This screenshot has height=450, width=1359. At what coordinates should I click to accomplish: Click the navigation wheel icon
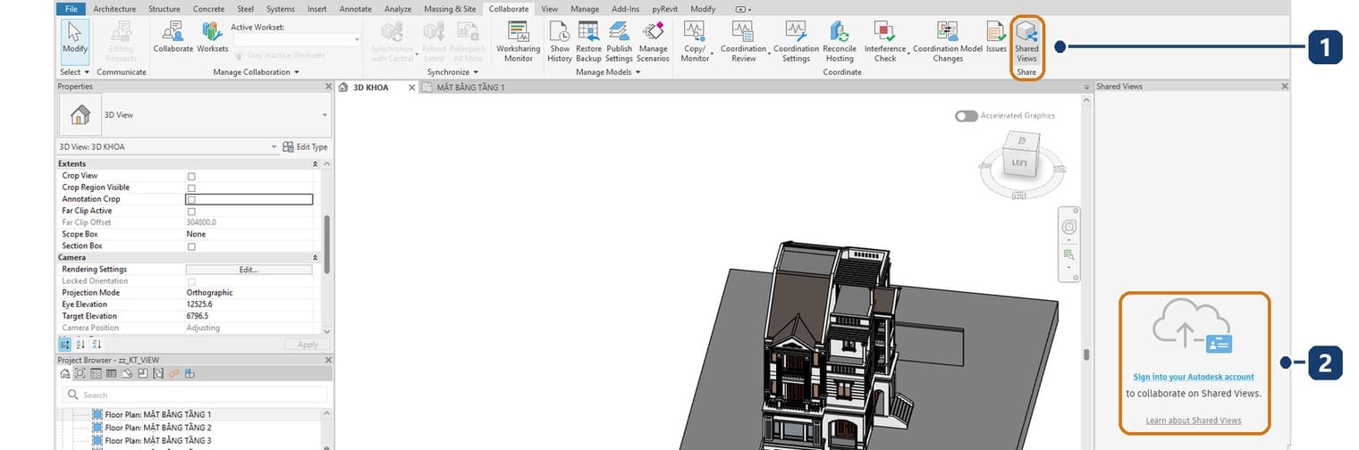point(1068,229)
